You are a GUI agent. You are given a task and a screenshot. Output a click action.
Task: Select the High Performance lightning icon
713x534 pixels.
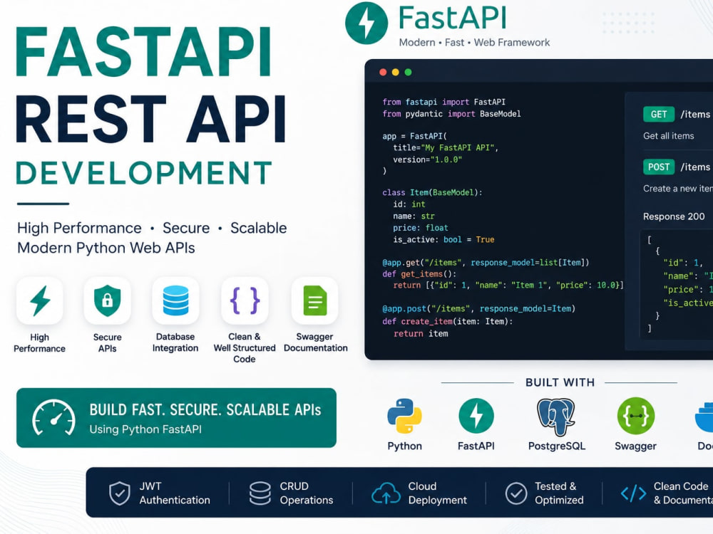40,300
